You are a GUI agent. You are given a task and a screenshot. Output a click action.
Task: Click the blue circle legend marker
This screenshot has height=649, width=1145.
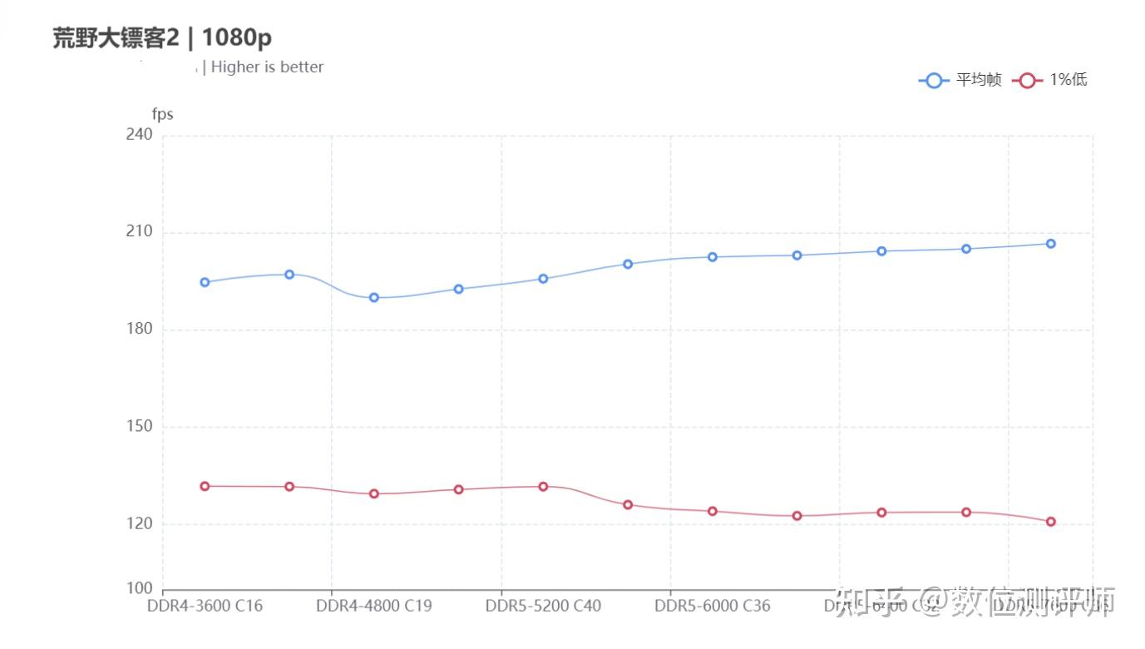pyautogui.click(x=934, y=81)
